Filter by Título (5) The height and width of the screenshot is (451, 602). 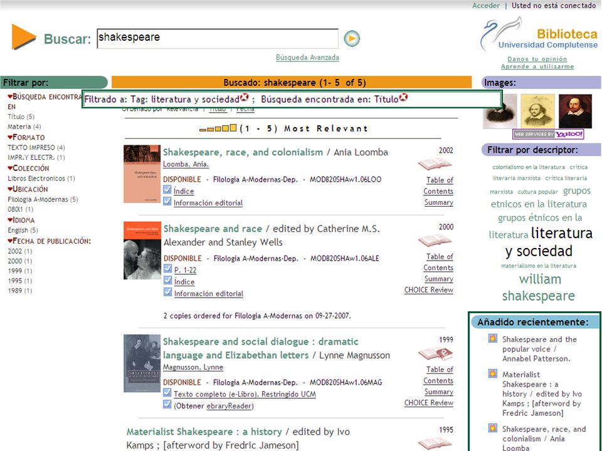21,117
